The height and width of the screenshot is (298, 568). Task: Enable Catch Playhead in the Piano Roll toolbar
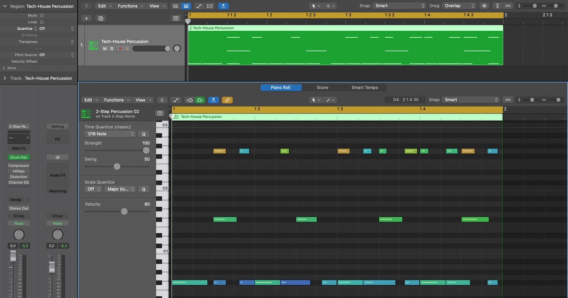click(x=213, y=100)
